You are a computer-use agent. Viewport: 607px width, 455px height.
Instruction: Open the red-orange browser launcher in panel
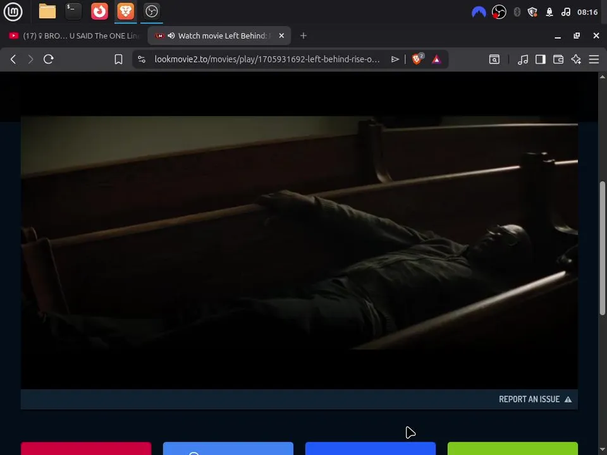click(99, 11)
